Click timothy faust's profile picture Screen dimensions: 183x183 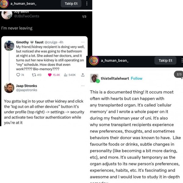pyautogui.click(x=9, y=46)
